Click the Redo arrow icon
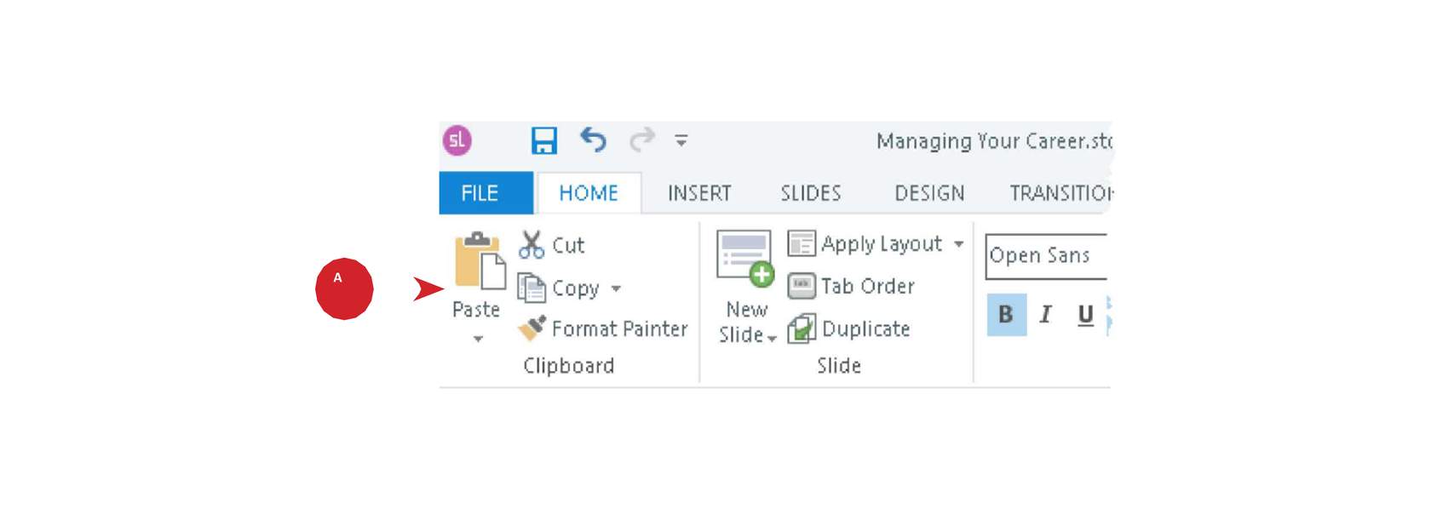Screen dimensions: 1431x508 [642, 139]
